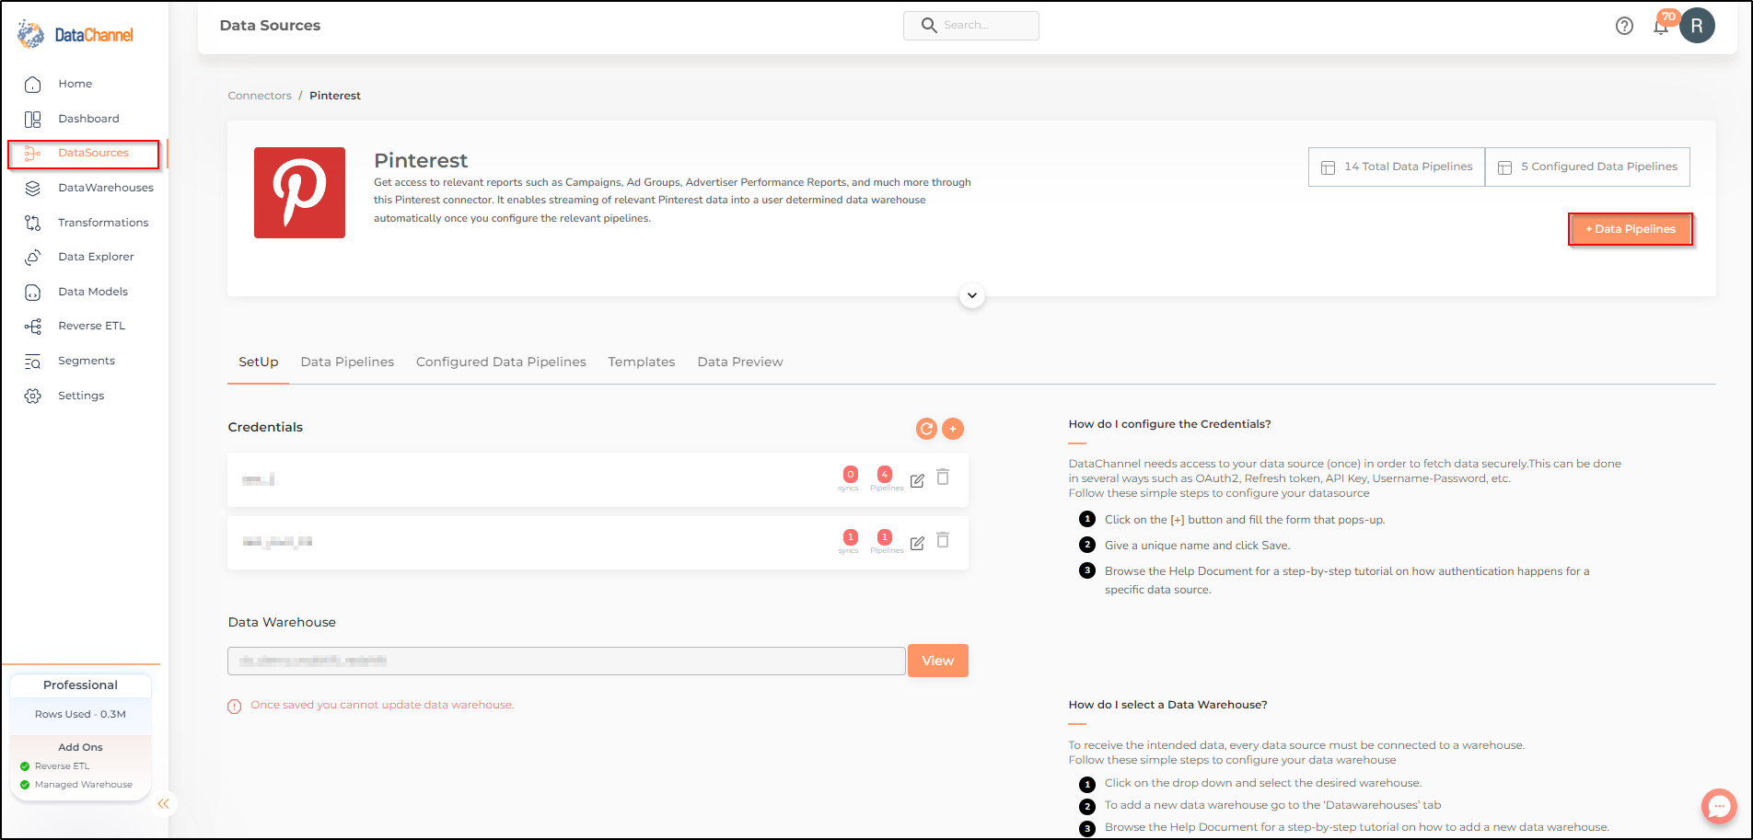Open Reverse ETL sidebar entry

[x=91, y=326]
